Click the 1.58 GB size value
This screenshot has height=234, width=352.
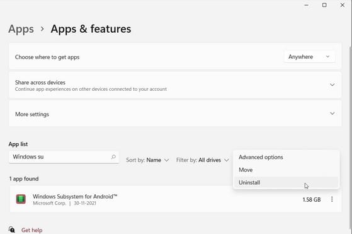[x=312, y=199]
